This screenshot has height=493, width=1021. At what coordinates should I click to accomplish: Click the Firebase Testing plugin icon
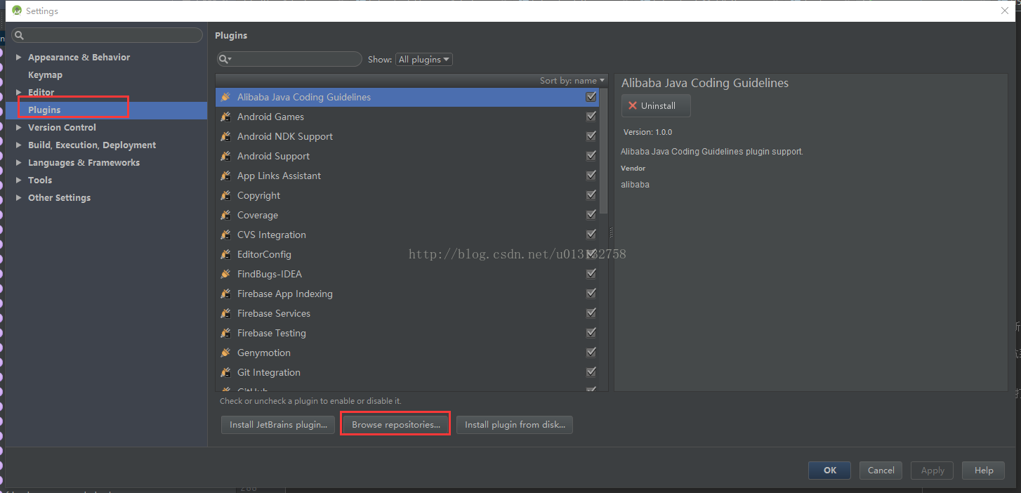point(225,333)
